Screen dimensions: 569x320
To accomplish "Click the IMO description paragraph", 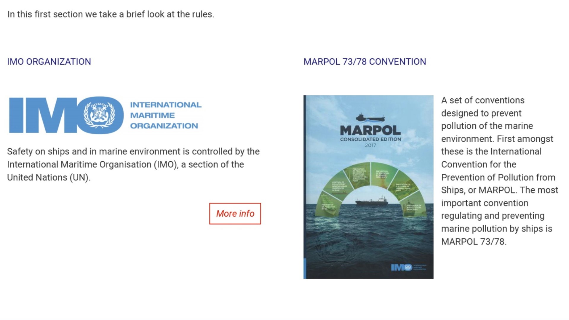I will [x=133, y=164].
